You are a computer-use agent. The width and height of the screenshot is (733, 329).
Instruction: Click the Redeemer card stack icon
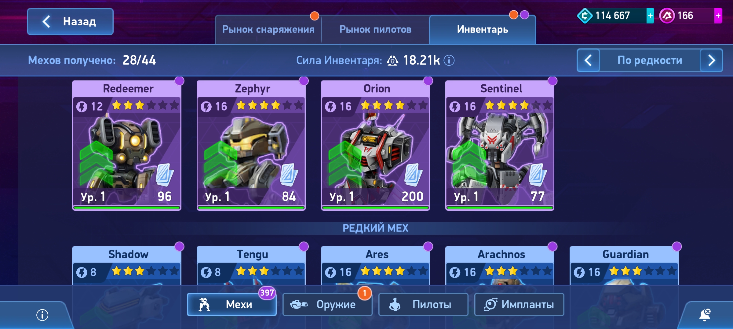pyautogui.click(x=165, y=175)
